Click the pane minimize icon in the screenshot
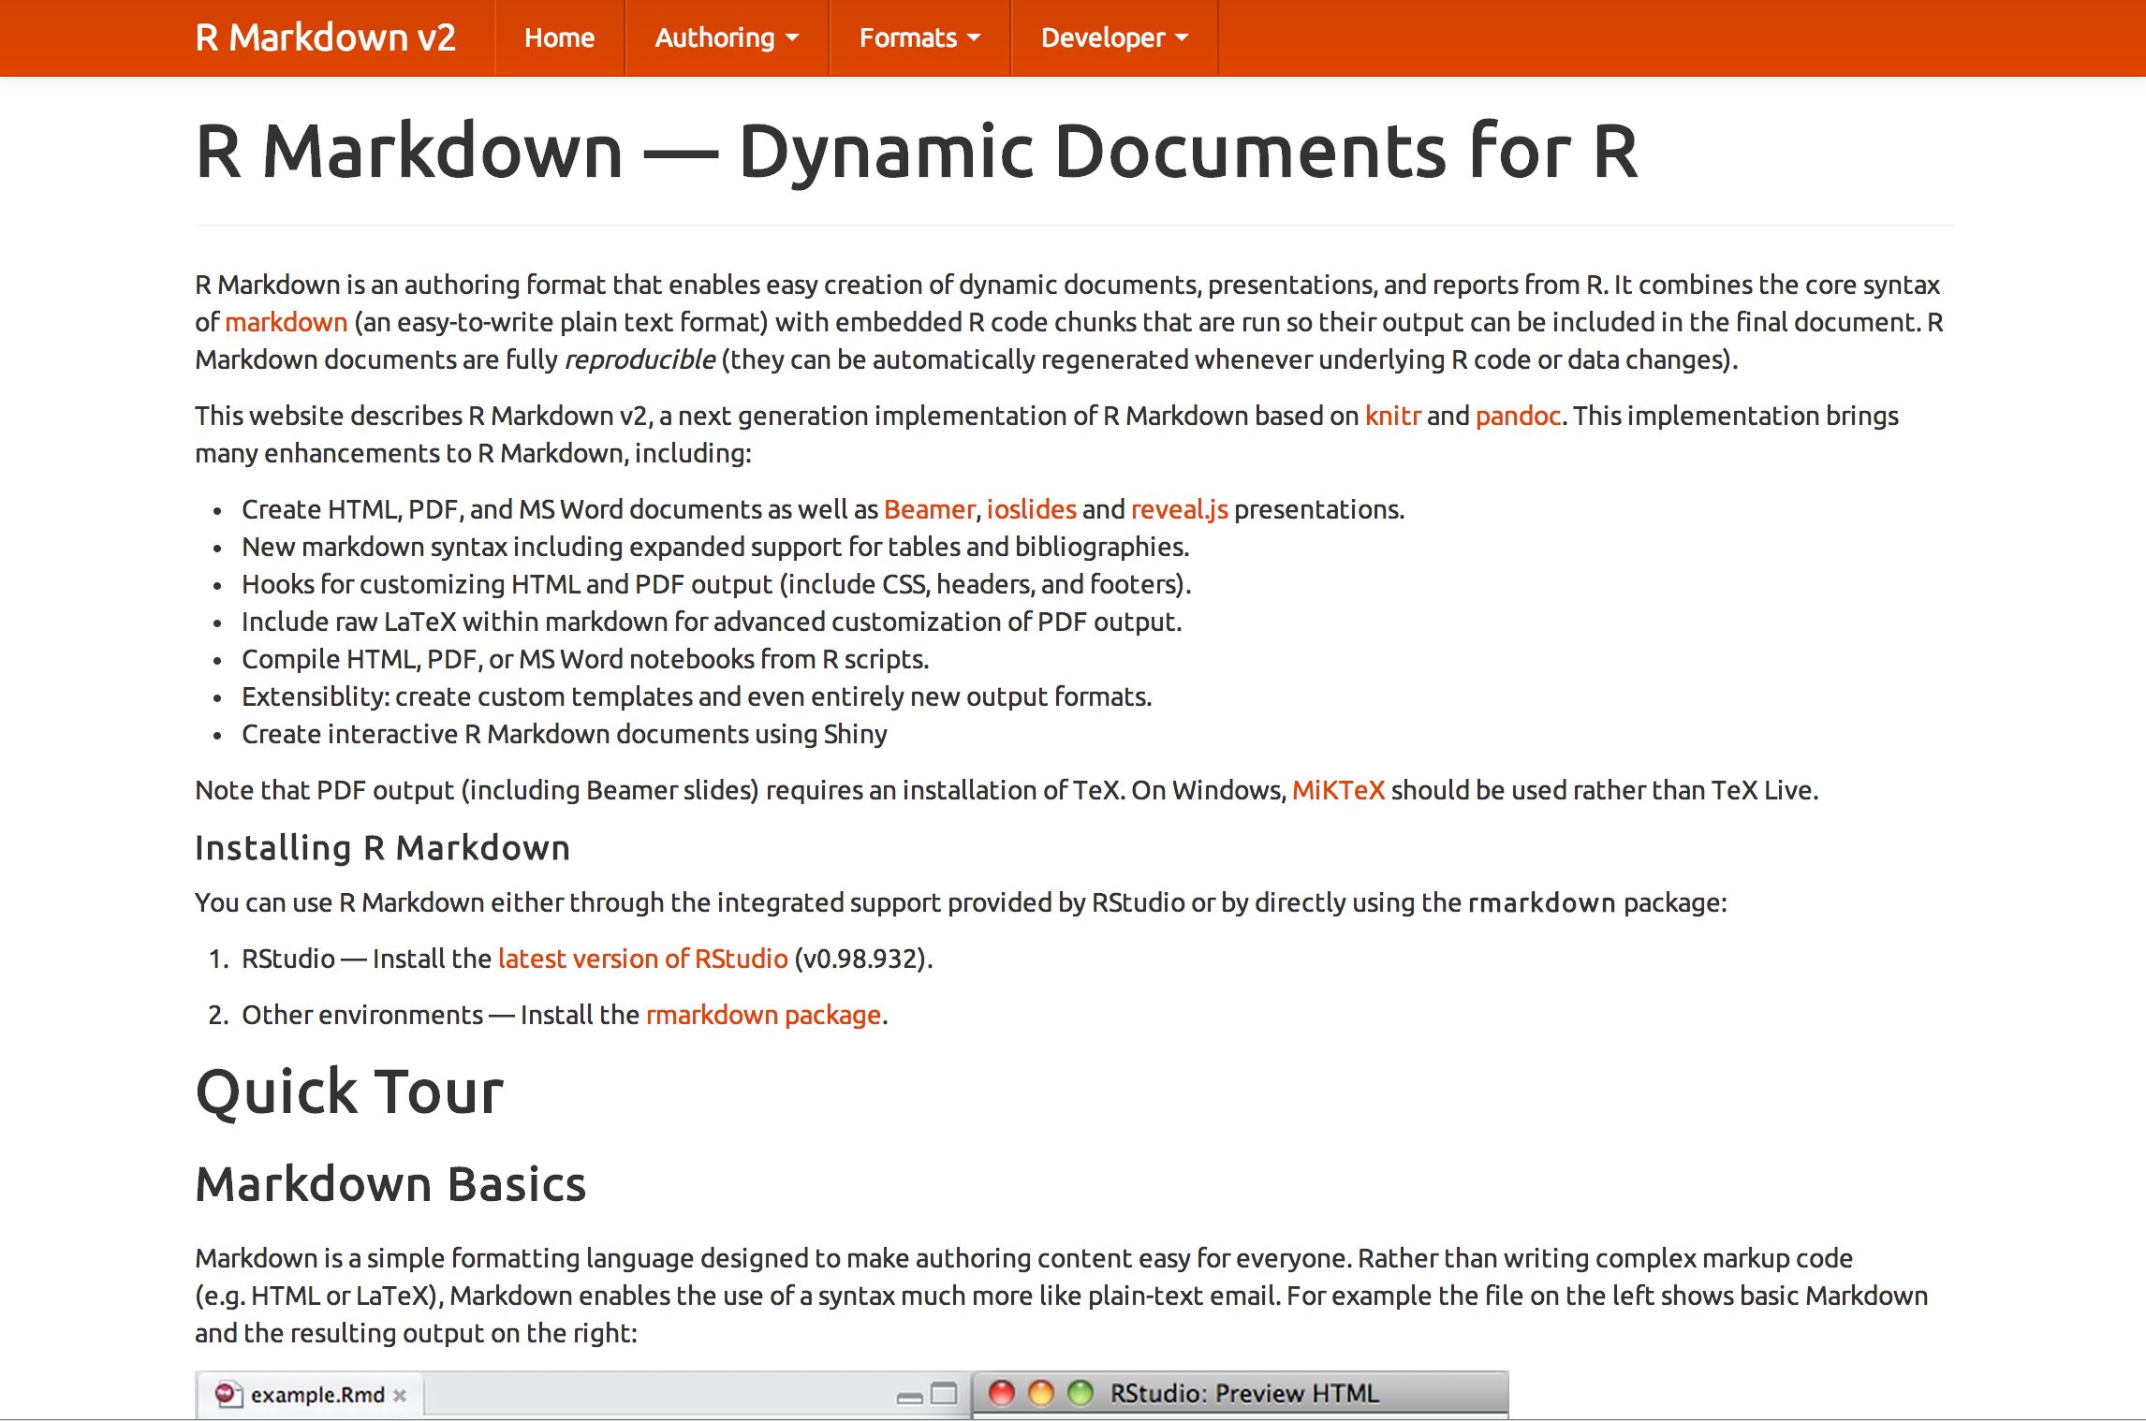The height and width of the screenshot is (1421, 2146). pyautogui.click(x=909, y=1397)
